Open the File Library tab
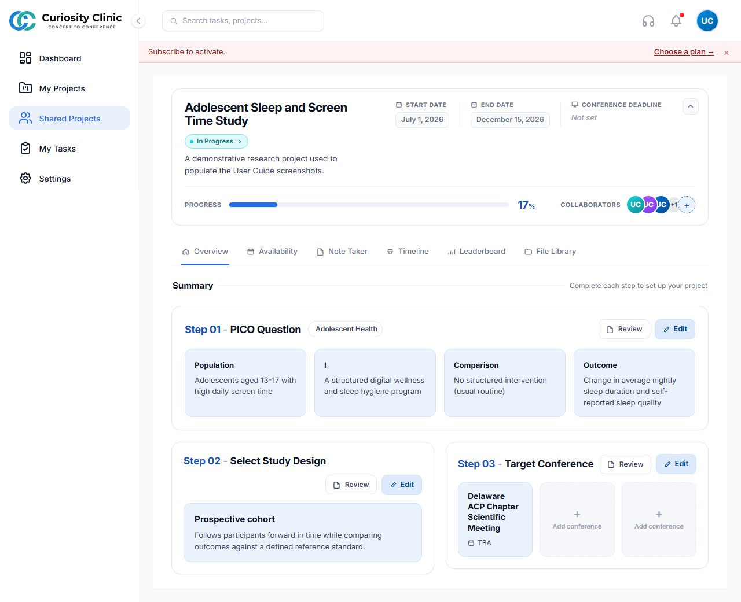Screen dimensions: 741x602 tap(550, 252)
